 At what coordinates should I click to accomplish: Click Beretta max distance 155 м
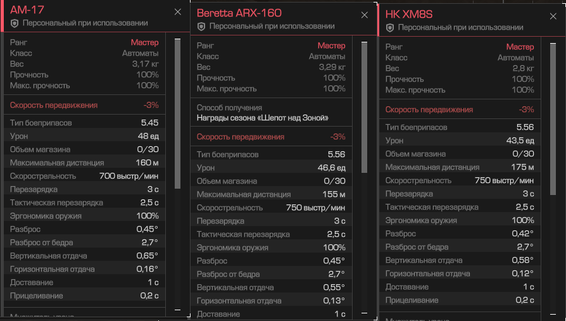[x=334, y=194]
